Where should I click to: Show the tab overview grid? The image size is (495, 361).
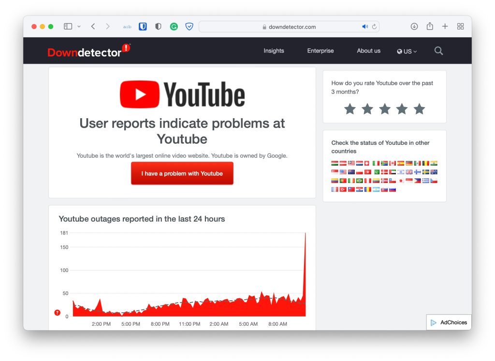tap(460, 27)
